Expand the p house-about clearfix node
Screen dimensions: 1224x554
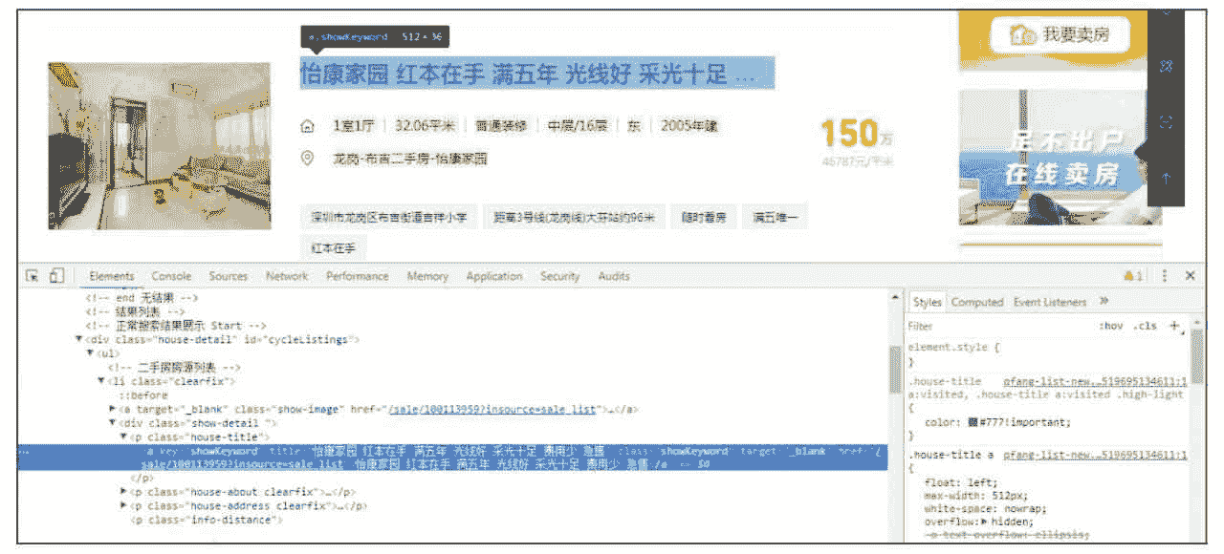[123, 491]
